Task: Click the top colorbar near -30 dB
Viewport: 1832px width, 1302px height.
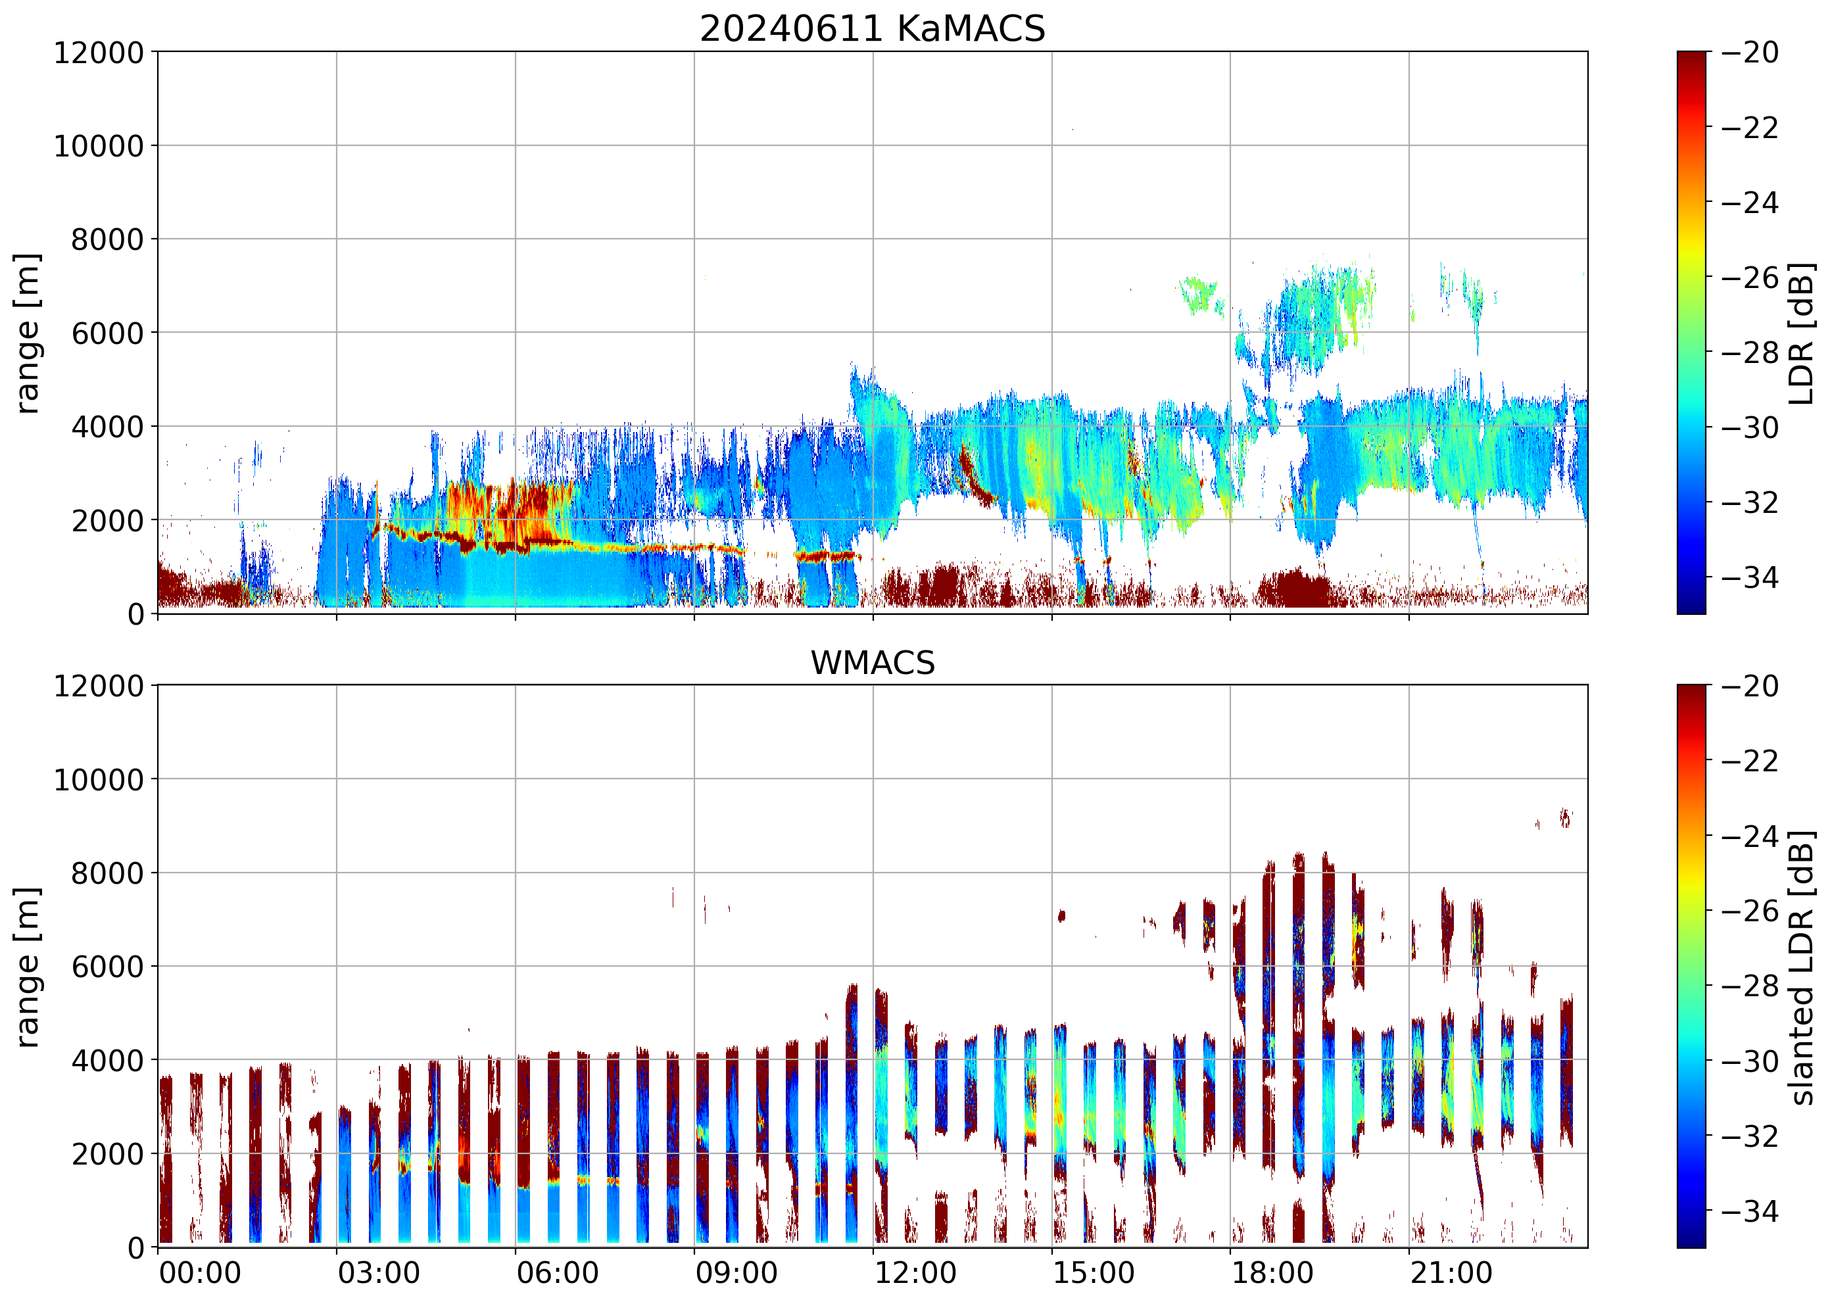Action: 1691,427
